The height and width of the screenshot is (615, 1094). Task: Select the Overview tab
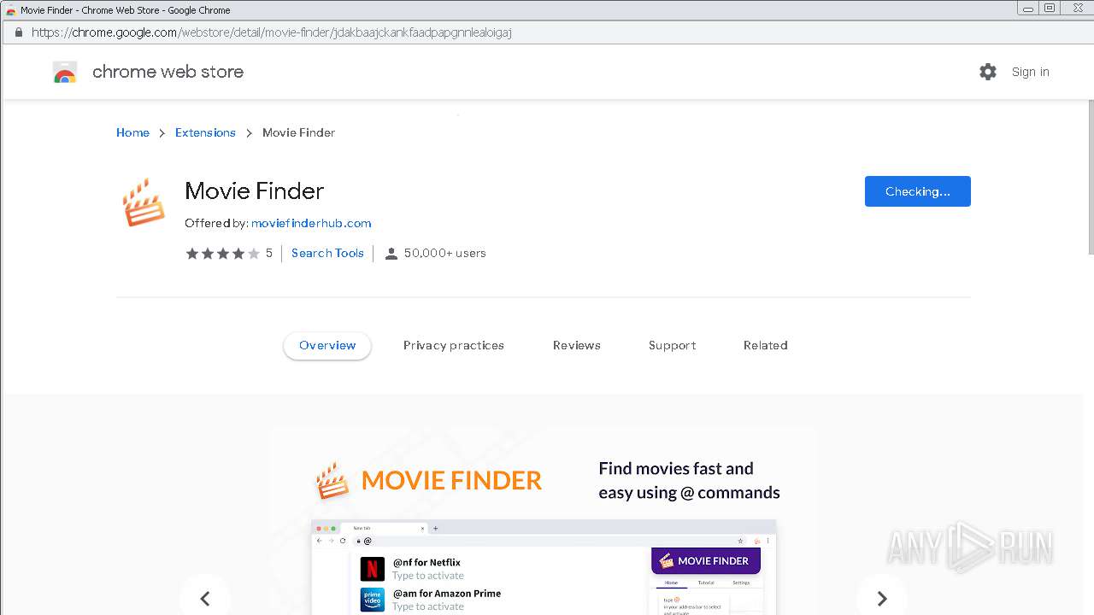[x=327, y=346]
